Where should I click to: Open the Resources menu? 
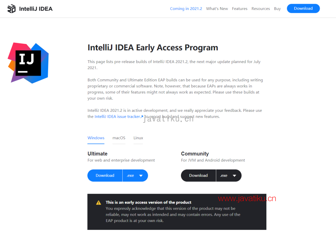261,9
